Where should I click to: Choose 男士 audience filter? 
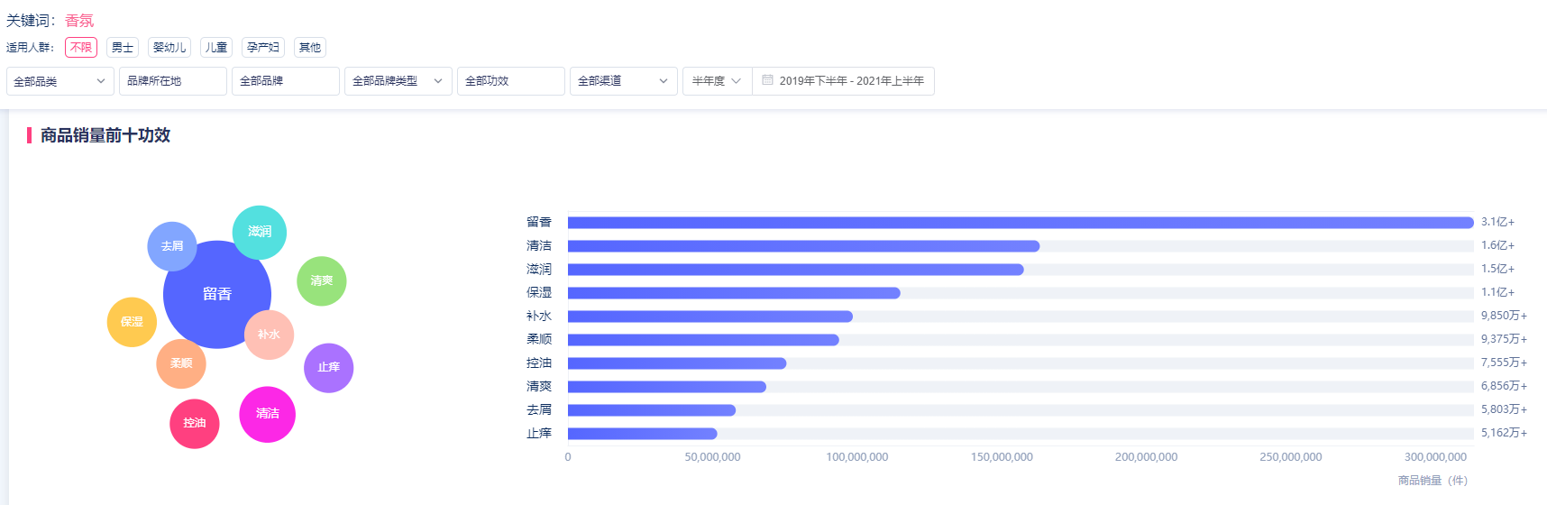pos(123,48)
